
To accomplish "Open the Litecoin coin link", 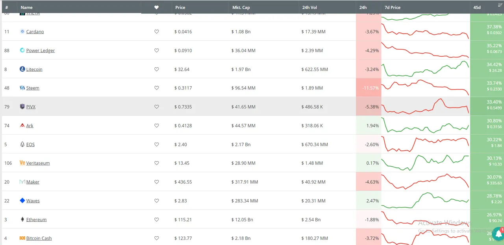I will (34, 69).
